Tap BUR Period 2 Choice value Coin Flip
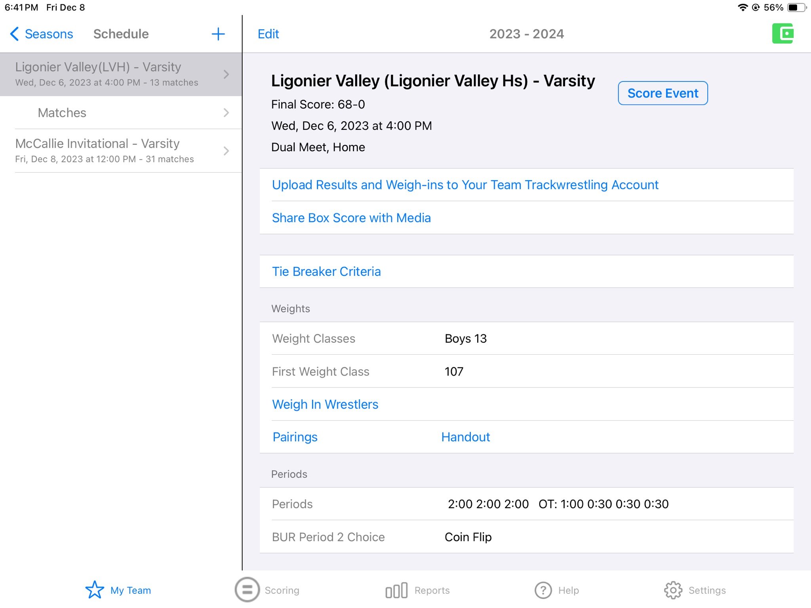 (468, 537)
